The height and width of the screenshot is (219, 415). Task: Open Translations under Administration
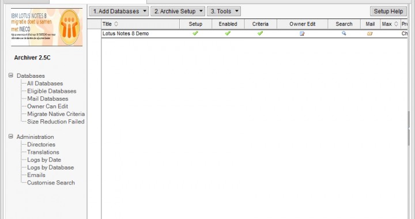coord(43,152)
